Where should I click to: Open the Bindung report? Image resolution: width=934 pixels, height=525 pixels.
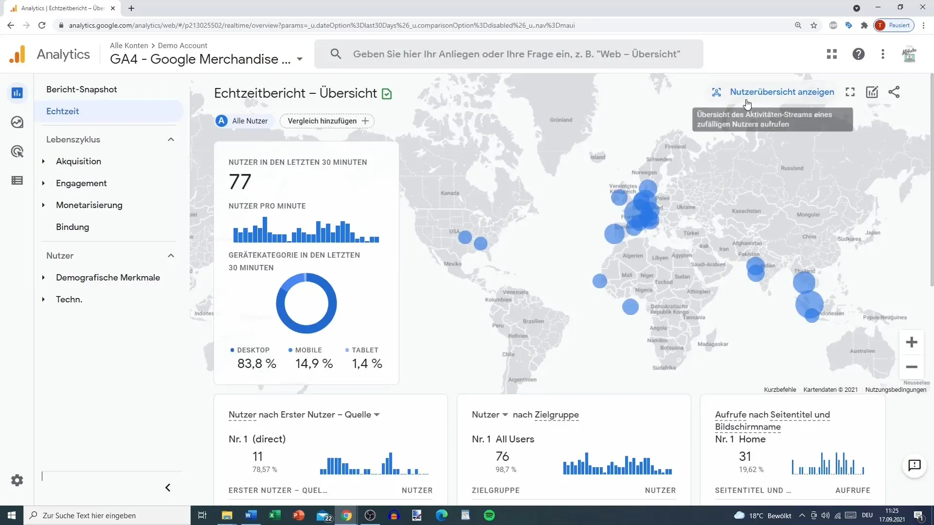pos(72,227)
